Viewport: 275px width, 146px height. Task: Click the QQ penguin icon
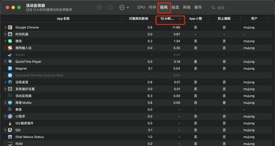coord(10,130)
